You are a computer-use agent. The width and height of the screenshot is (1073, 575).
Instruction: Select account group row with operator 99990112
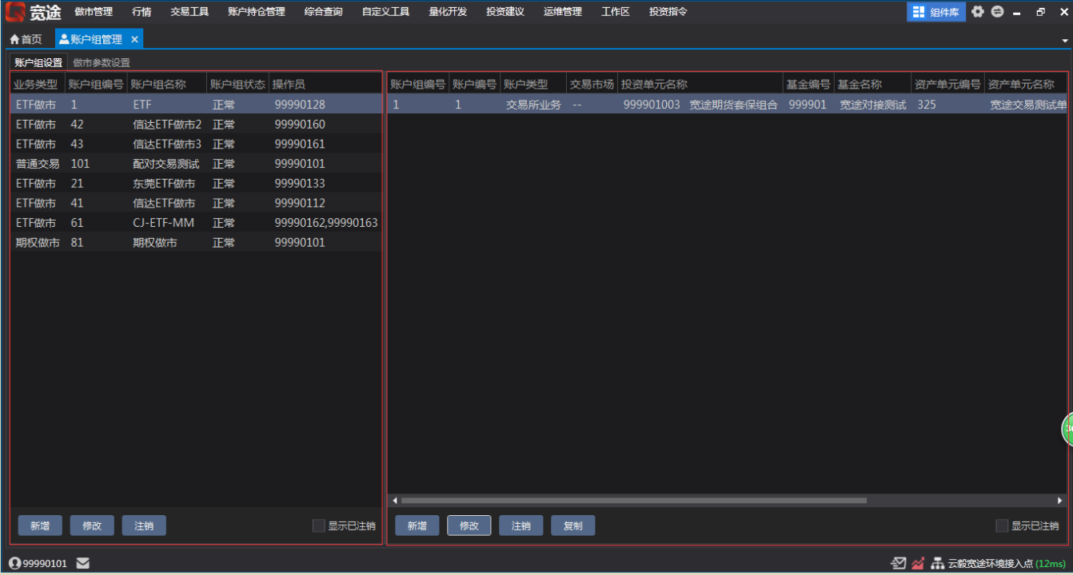coord(196,203)
